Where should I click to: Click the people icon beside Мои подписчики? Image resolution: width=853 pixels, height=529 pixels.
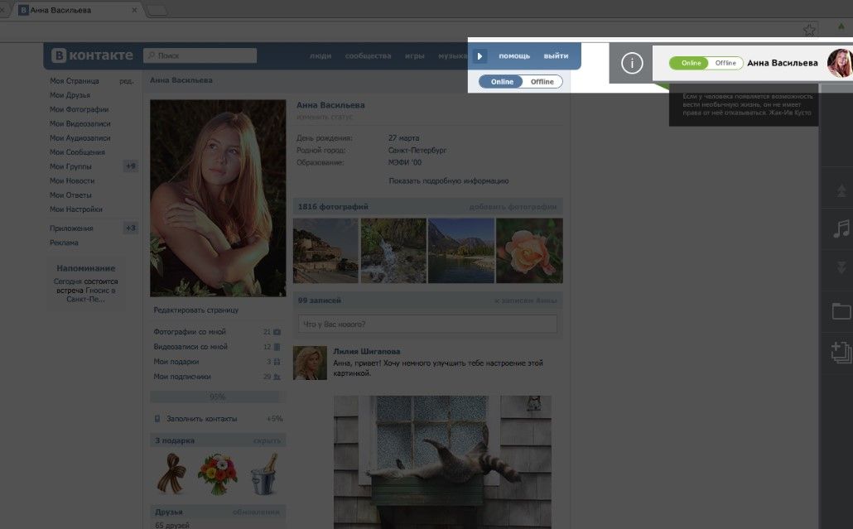coord(277,376)
